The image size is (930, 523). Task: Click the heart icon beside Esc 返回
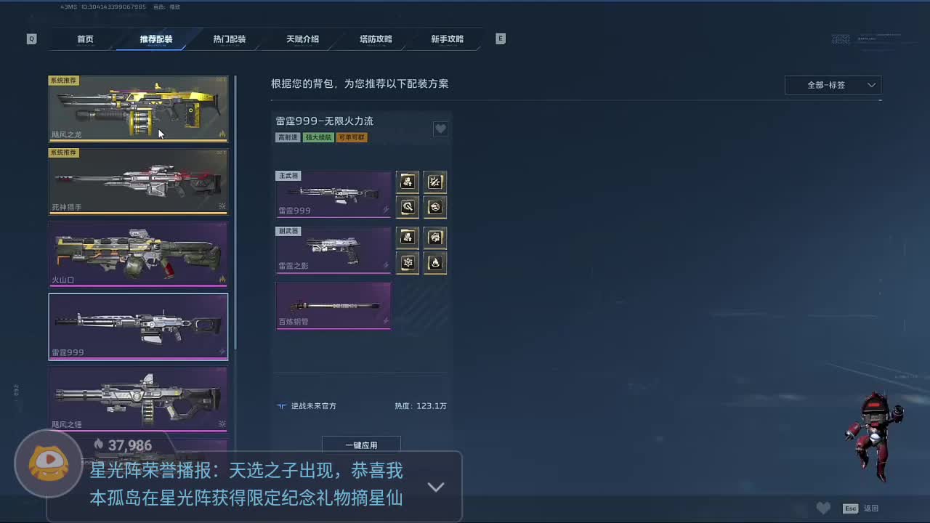coord(823,508)
